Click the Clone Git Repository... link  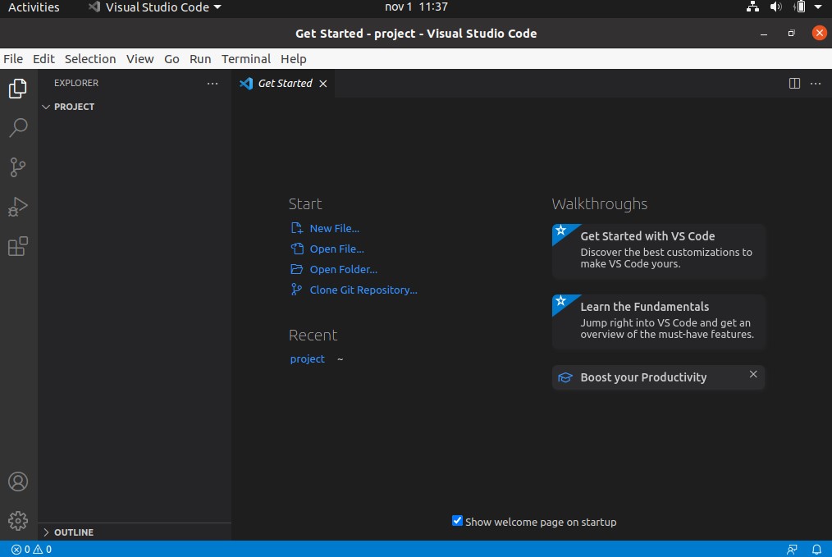click(x=363, y=290)
